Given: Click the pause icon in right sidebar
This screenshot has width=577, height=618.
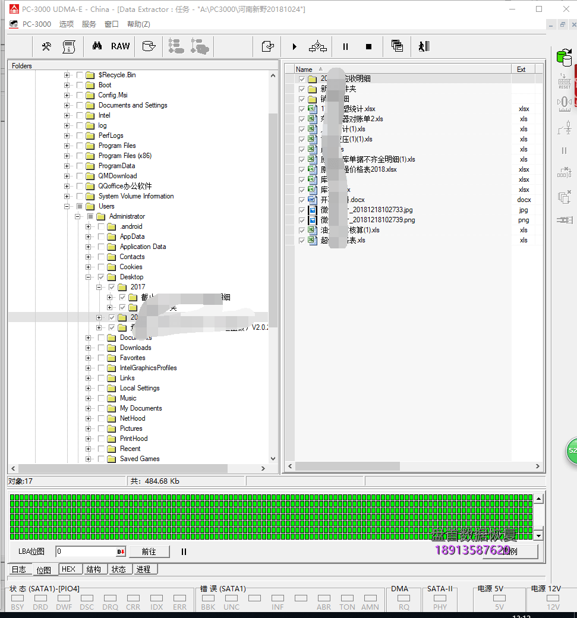Looking at the screenshot, I should tap(565, 150).
